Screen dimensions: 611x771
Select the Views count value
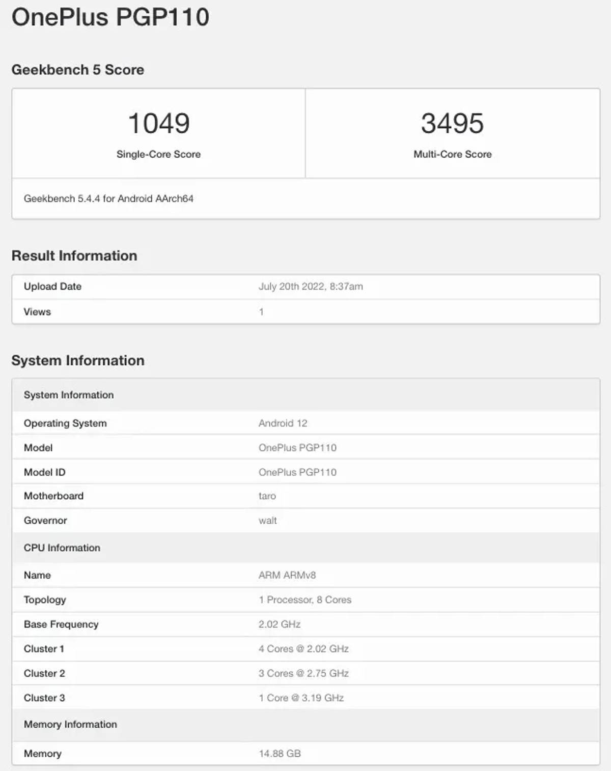coord(261,311)
